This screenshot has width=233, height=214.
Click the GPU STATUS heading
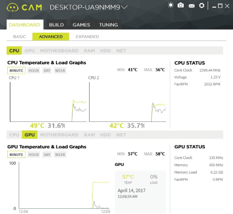pyautogui.click(x=190, y=147)
